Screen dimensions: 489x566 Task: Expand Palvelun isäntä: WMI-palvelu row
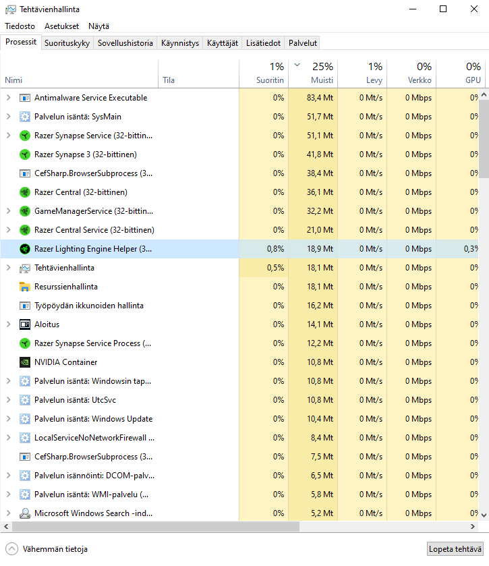[9, 494]
